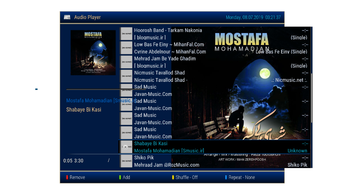
Task: Select track Low Bas Fe Einy ~ MihanFal.Com
Action: 169,45
